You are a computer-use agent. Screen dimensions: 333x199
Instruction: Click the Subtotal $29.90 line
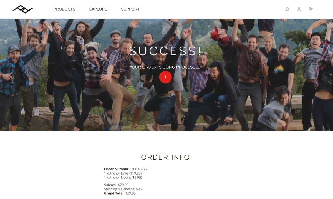[x=116, y=185]
